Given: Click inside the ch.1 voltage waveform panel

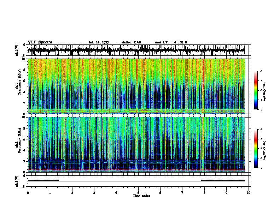Looking at the screenshot, I should [136, 50].
